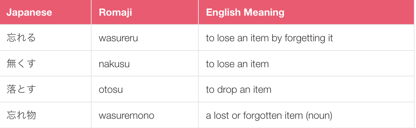Select the Japanese word 落とす
The image size is (416, 128).
coord(21,90)
